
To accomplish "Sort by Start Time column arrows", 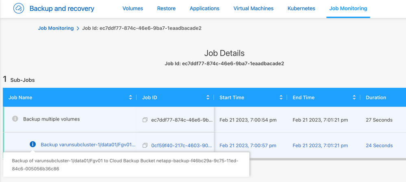I will 281,97.
